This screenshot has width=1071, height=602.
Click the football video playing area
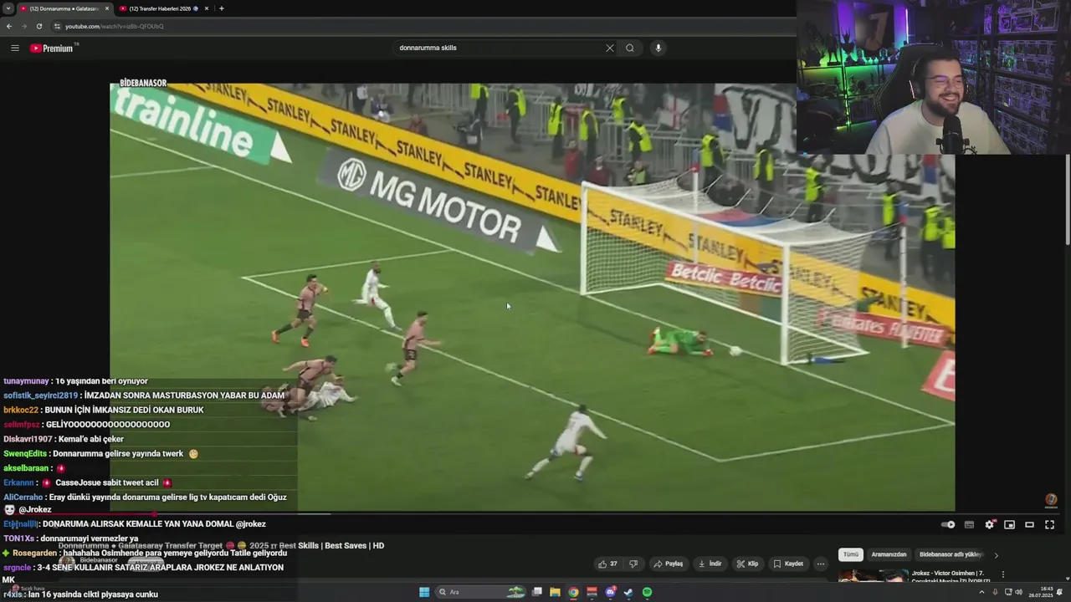[x=532, y=297]
